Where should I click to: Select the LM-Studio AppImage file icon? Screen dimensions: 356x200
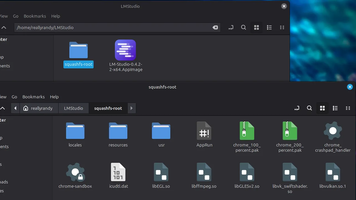[125, 50]
